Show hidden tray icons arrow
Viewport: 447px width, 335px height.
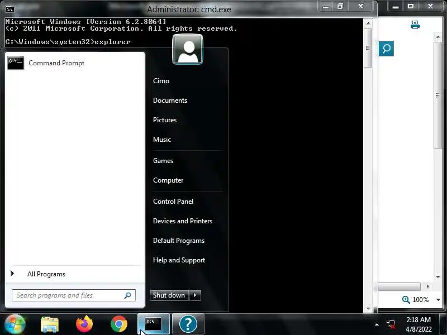tap(377, 324)
